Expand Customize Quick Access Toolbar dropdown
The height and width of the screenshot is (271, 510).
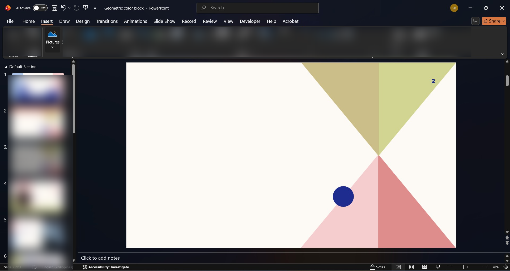point(95,8)
